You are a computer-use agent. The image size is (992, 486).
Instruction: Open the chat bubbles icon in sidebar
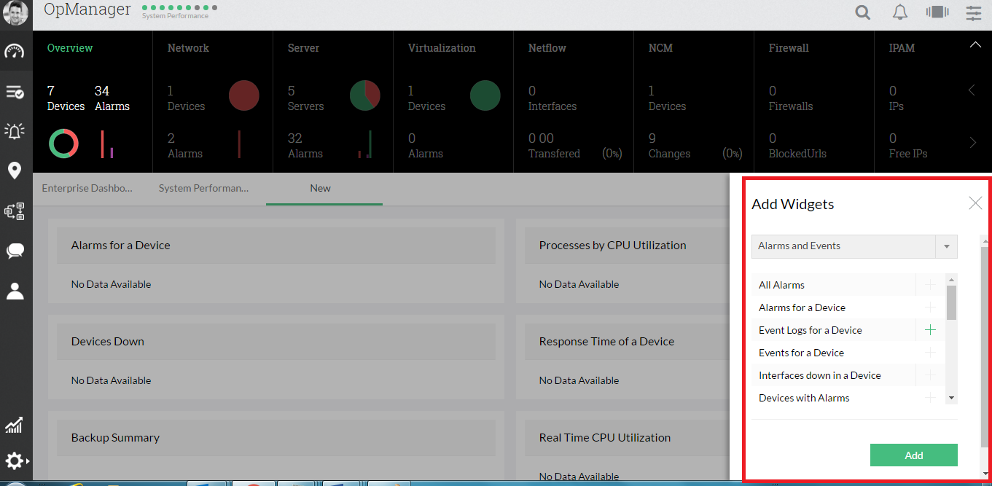coord(15,251)
